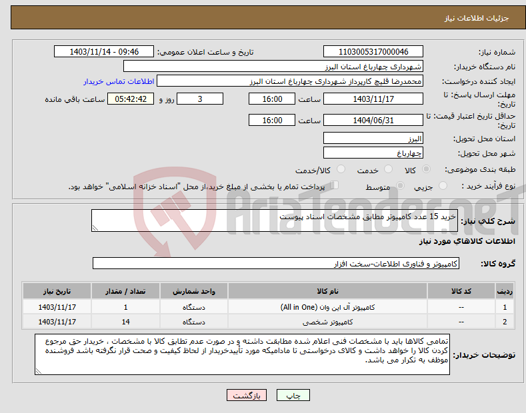Open the اطلاعات تماس خریدار link

119,81
